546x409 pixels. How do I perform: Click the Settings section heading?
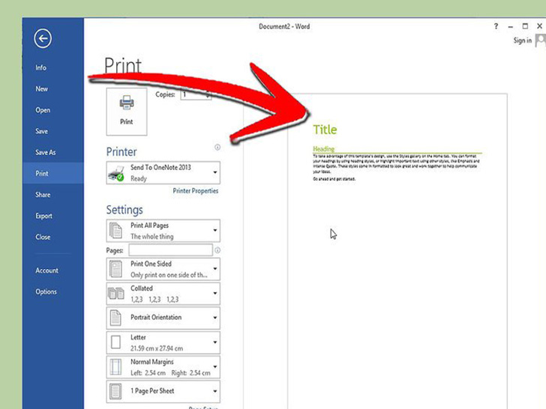(124, 210)
